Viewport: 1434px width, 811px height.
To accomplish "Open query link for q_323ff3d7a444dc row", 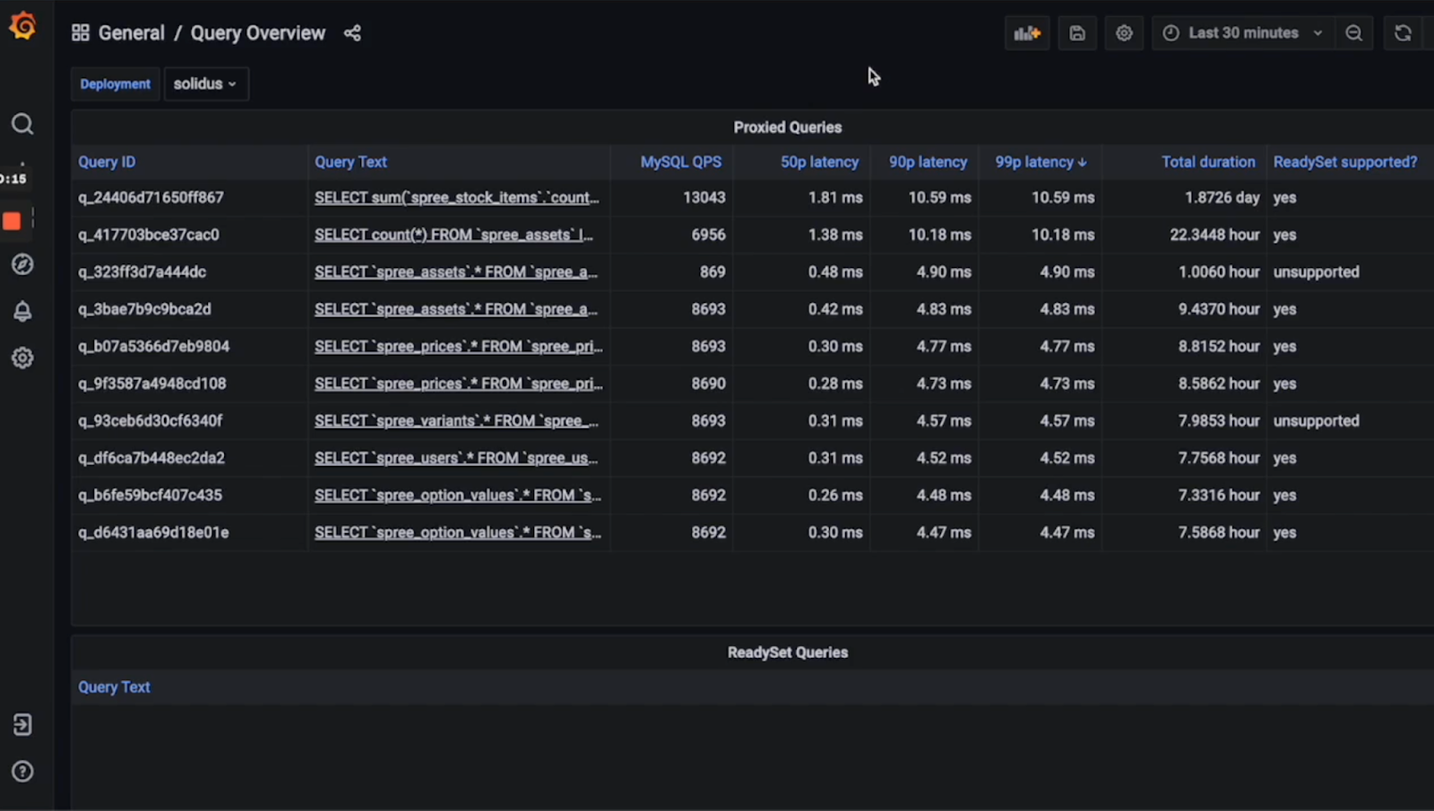I will point(456,272).
